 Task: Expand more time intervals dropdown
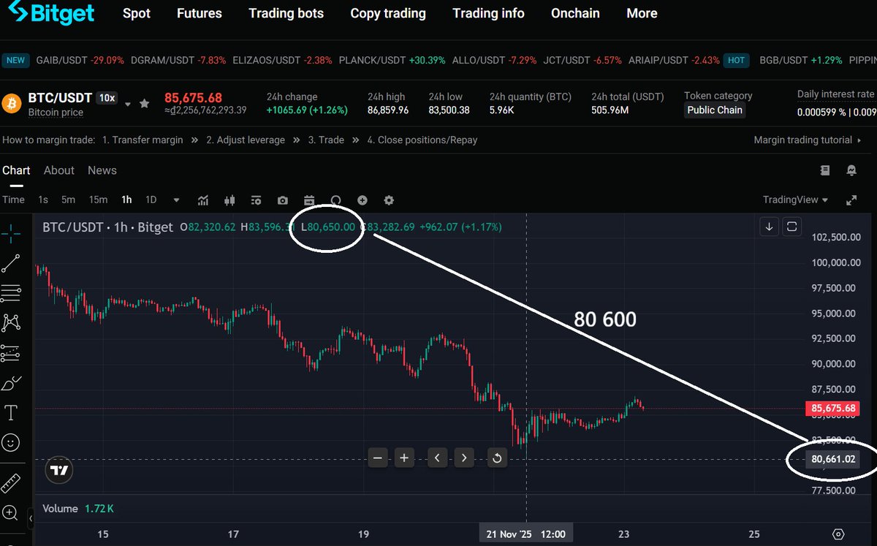click(x=176, y=200)
